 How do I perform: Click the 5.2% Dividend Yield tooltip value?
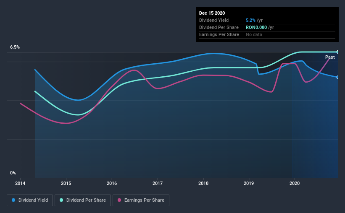pyautogui.click(x=250, y=20)
